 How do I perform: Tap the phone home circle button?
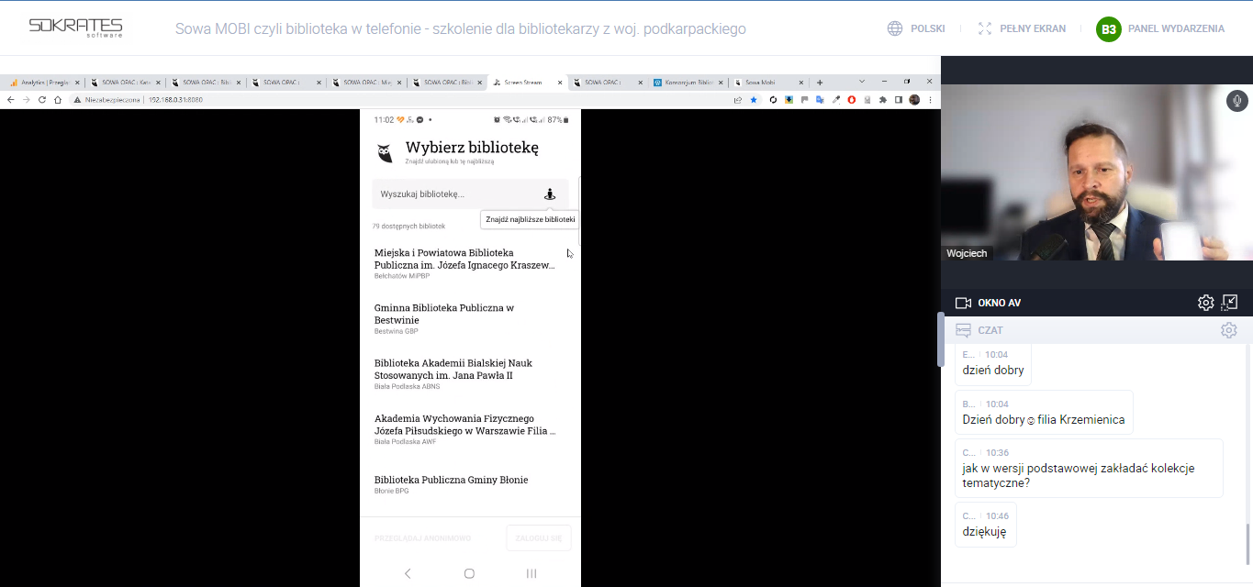tap(469, 573)
